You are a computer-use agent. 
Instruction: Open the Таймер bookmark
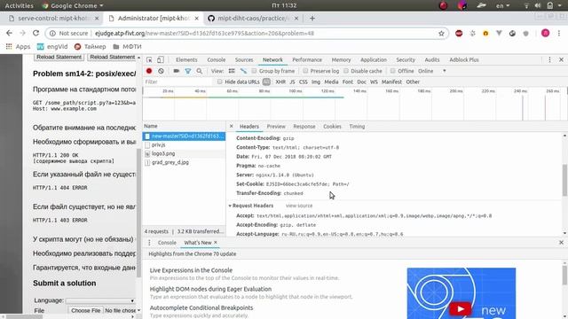91,47
